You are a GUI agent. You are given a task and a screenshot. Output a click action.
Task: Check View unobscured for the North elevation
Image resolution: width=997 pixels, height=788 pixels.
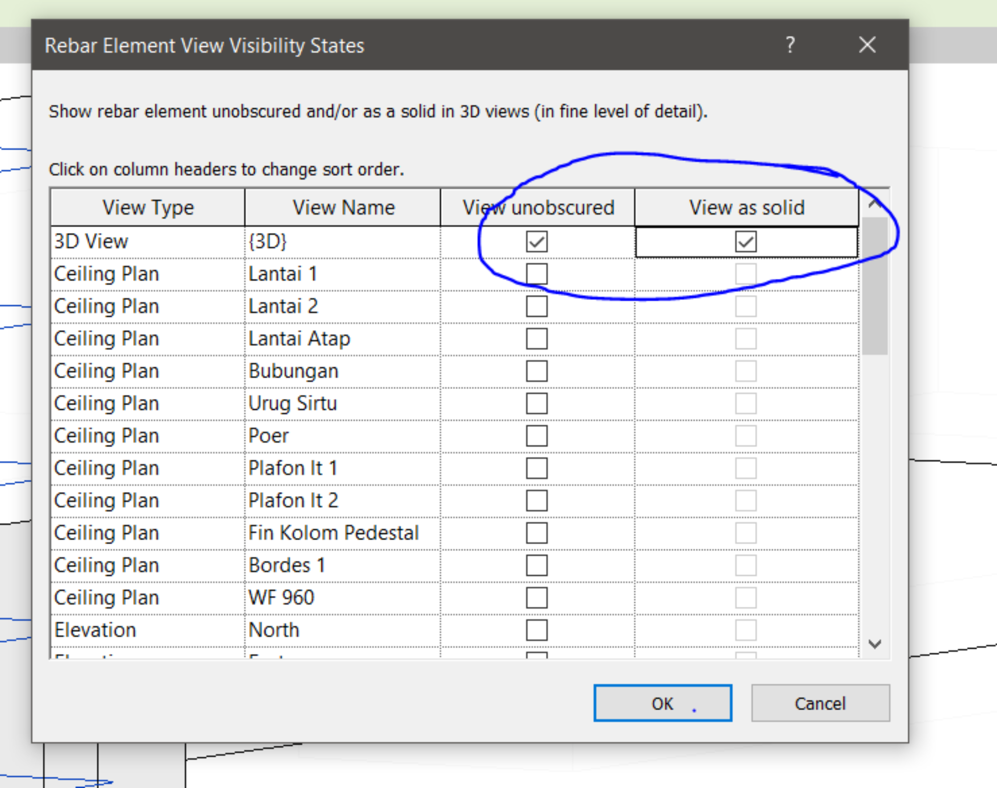pos(536,629)
